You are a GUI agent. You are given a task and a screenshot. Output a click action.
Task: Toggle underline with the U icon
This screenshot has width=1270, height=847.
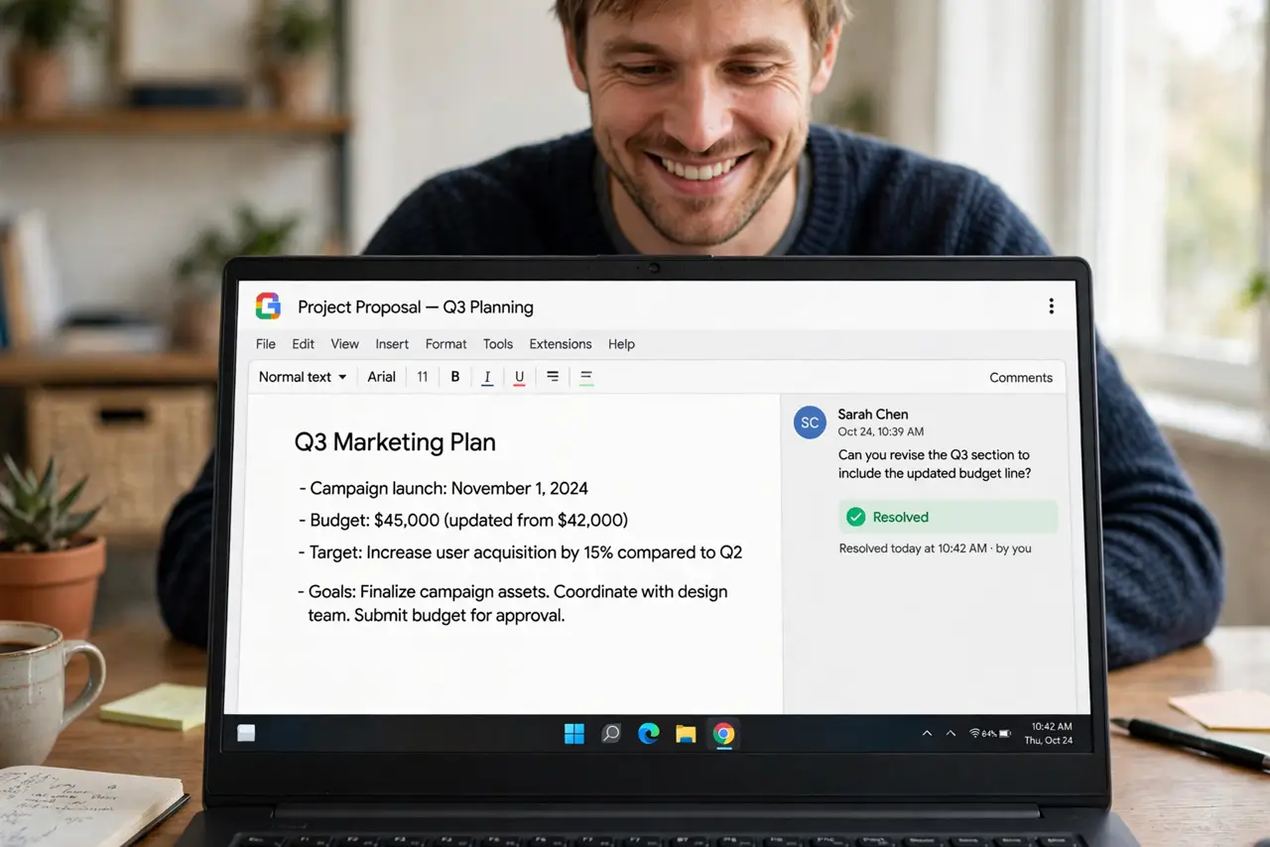click(x=519, y=377)
